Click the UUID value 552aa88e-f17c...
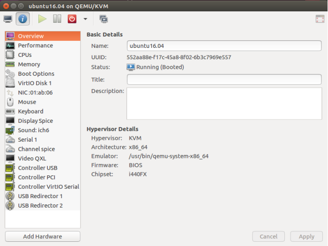This screenshot has height=246, width=328. coord(179,57)
